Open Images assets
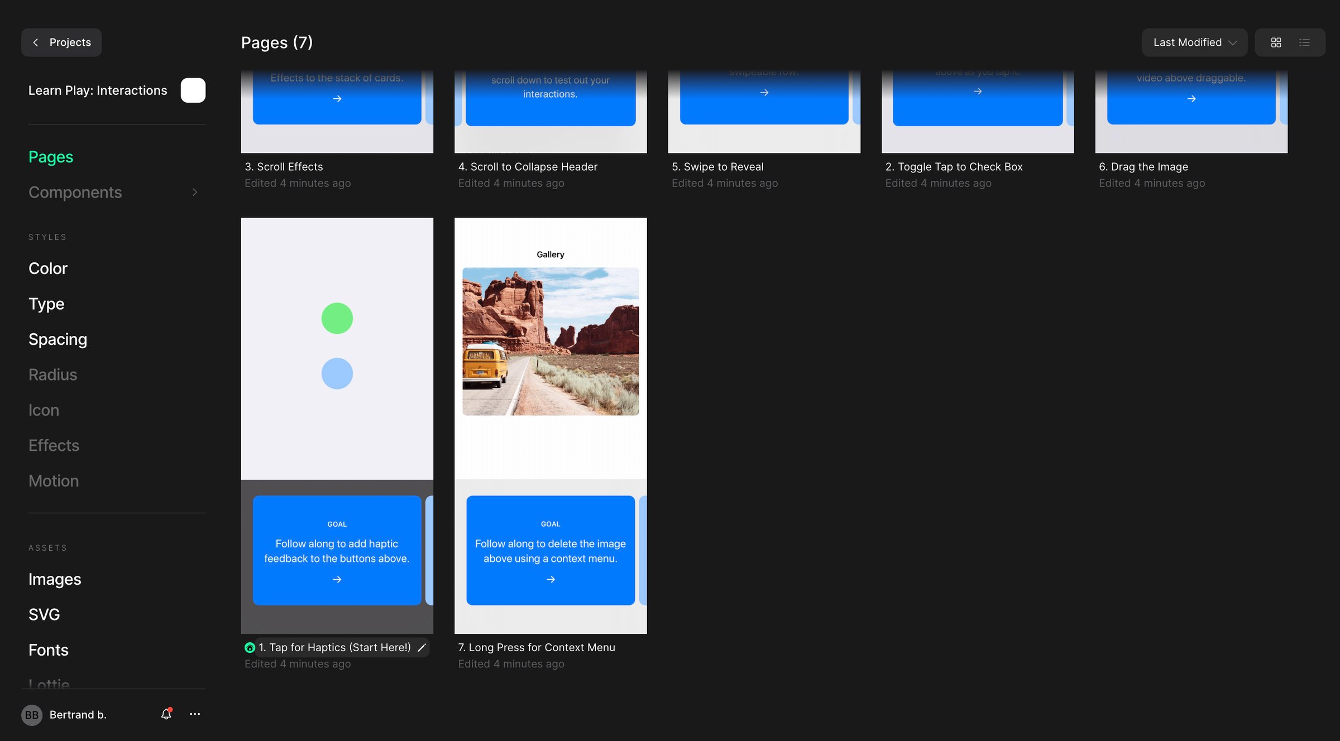The image size is (1340, 741). pyautogui.click(x=55, y=579)
